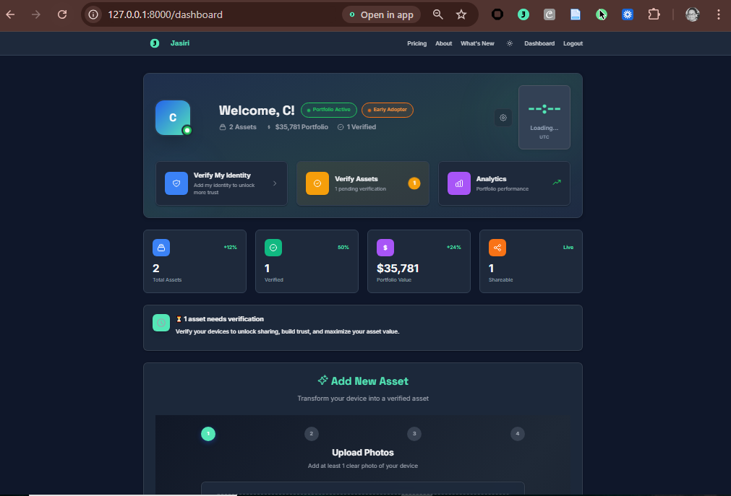Screen dimensions: 731x496
Task: Open the Pricing page link
Action: [417, 43]
